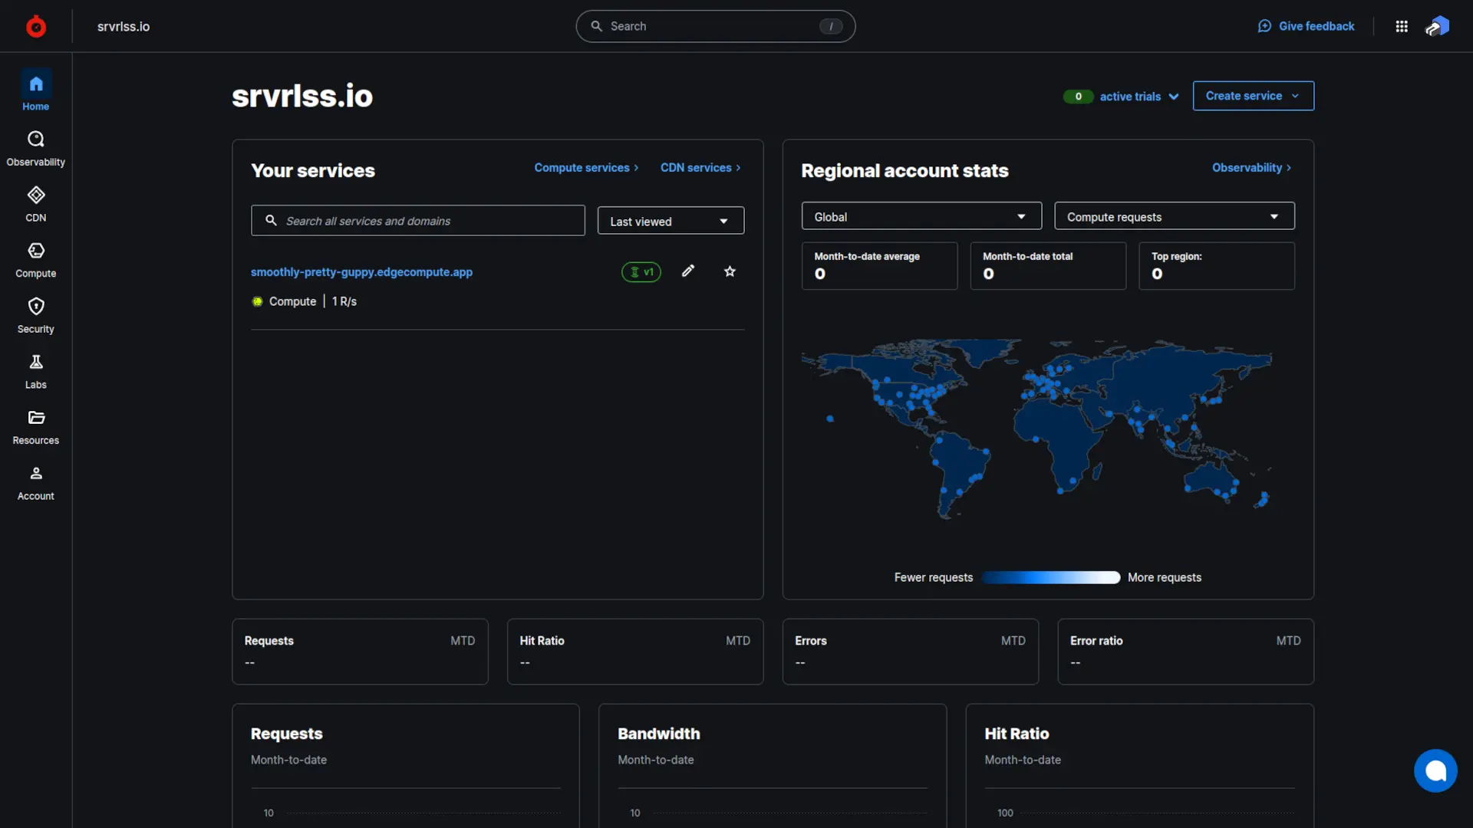This screenshot has width=1473, height=828.
Task: Click the world map of regional stats
Action: click(x=1036, y=429)
